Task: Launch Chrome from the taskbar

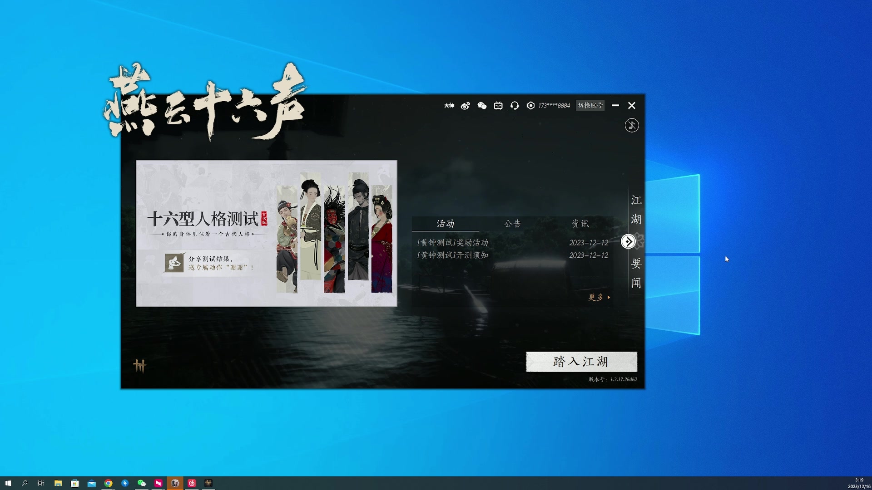Action: (x=108, y=483)
